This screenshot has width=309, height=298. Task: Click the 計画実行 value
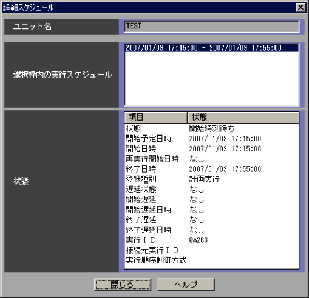(x=204, y=179)
